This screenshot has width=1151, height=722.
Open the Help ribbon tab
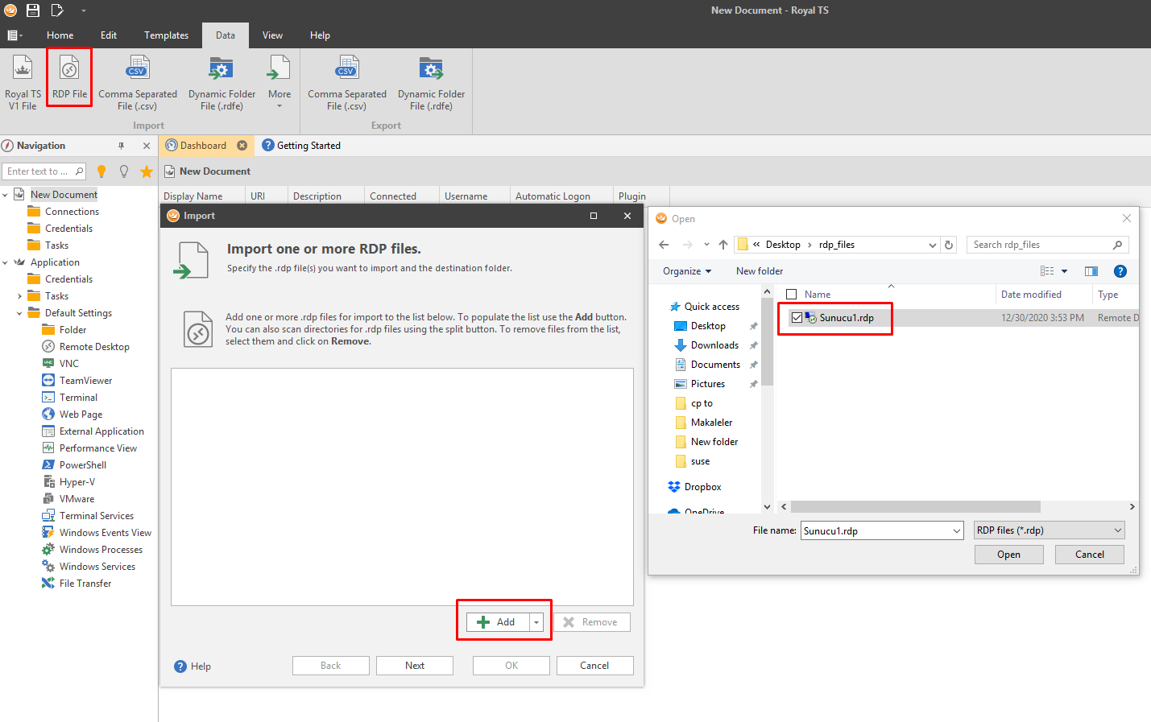[x=320, y=35]
